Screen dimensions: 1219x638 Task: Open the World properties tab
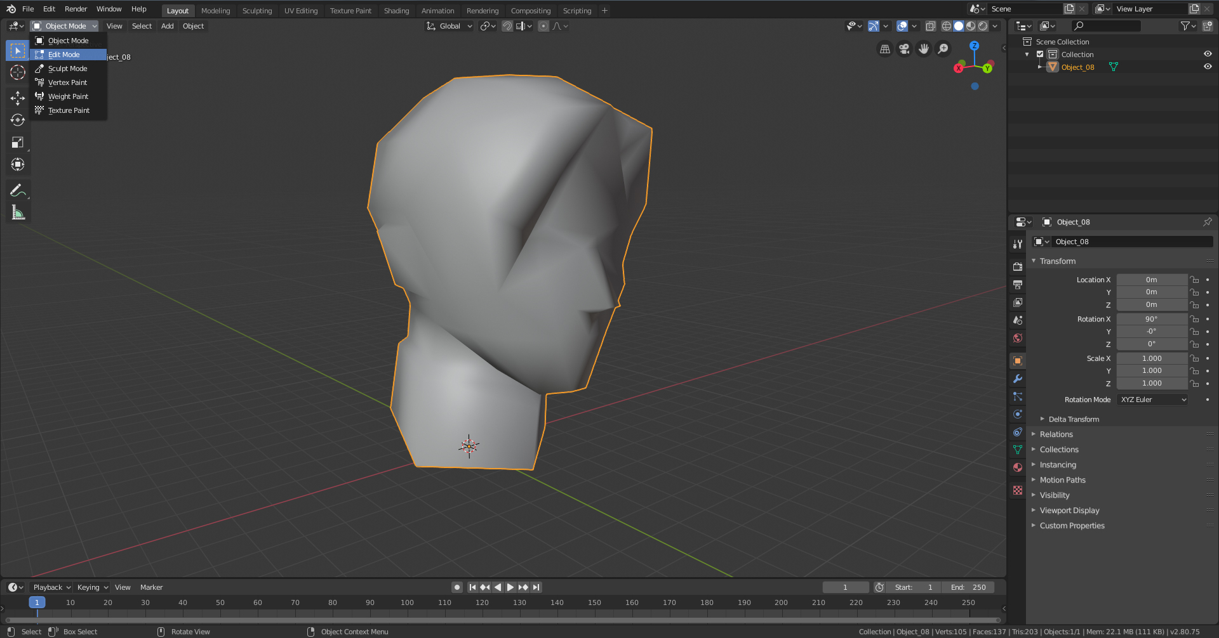tap(1018, 338)
